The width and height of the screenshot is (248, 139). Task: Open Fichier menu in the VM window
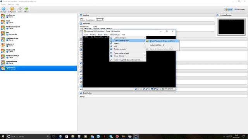click(86, 35)
